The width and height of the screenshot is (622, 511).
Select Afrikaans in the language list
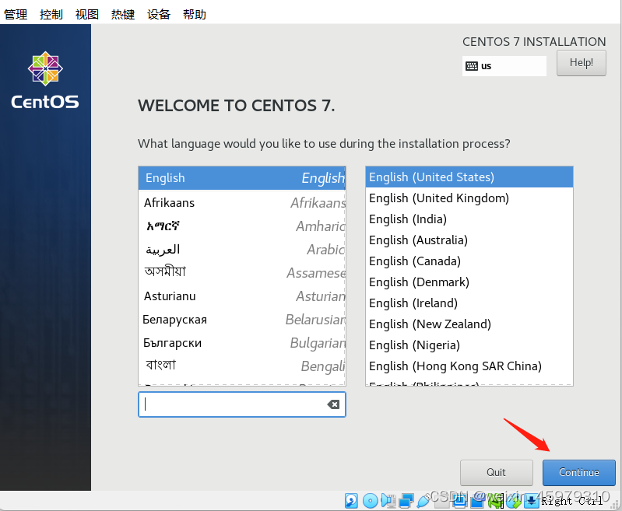[242, 202]
